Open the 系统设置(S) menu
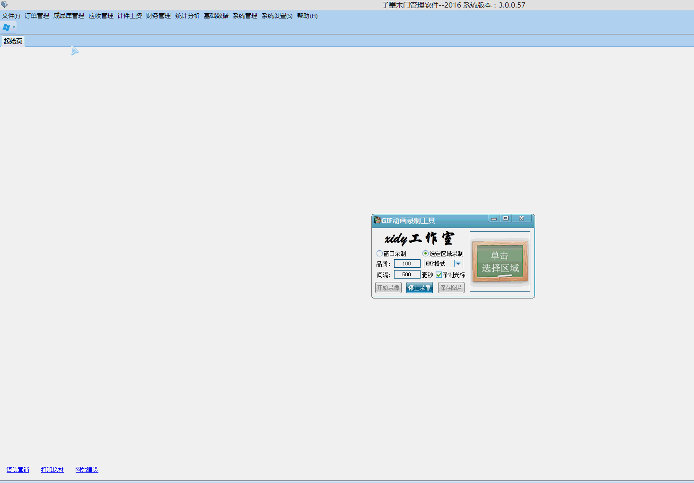This screenshot has width=694, height=483. [x=277, y=16]
